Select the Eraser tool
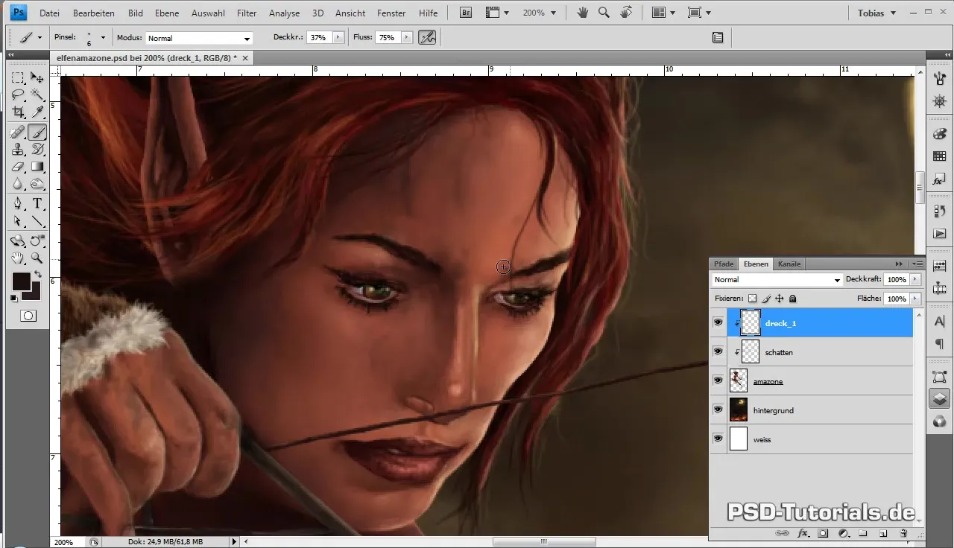Image resolution: width=954 pixels, height=548 pixels. click(18, 168)
